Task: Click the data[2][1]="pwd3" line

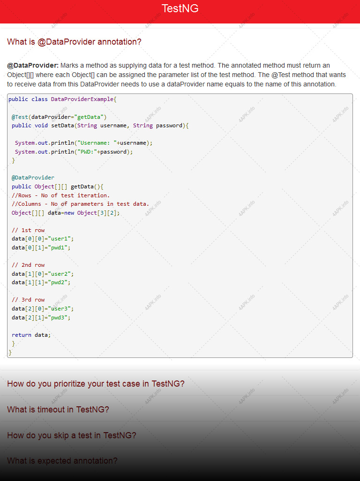Action: coord(41,318)
